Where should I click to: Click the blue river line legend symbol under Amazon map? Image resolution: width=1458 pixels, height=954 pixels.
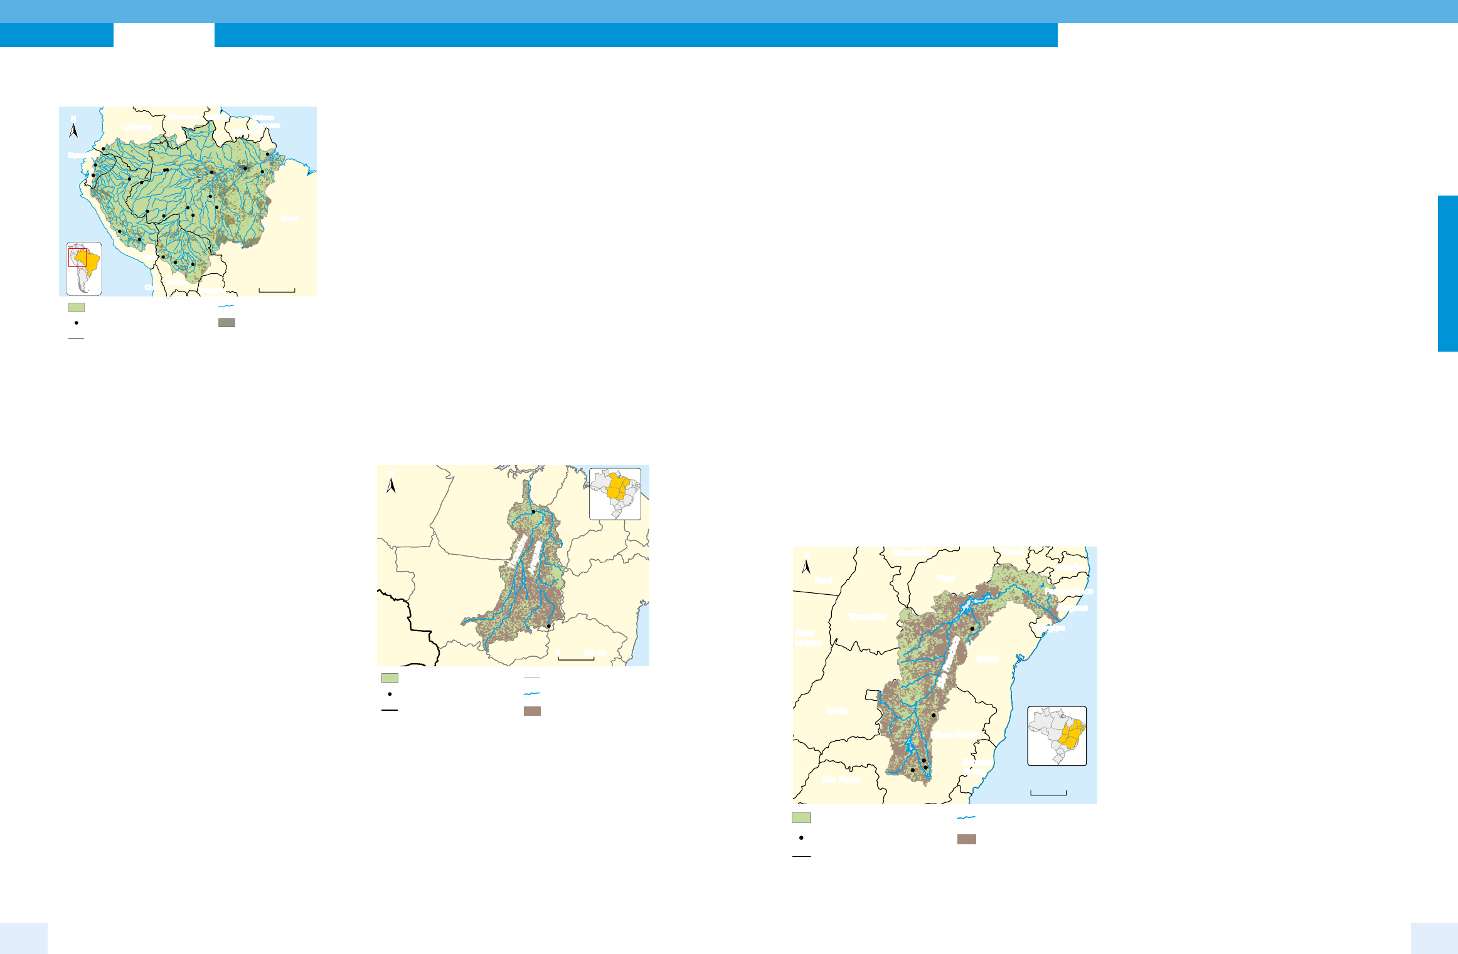coord(226,307)
